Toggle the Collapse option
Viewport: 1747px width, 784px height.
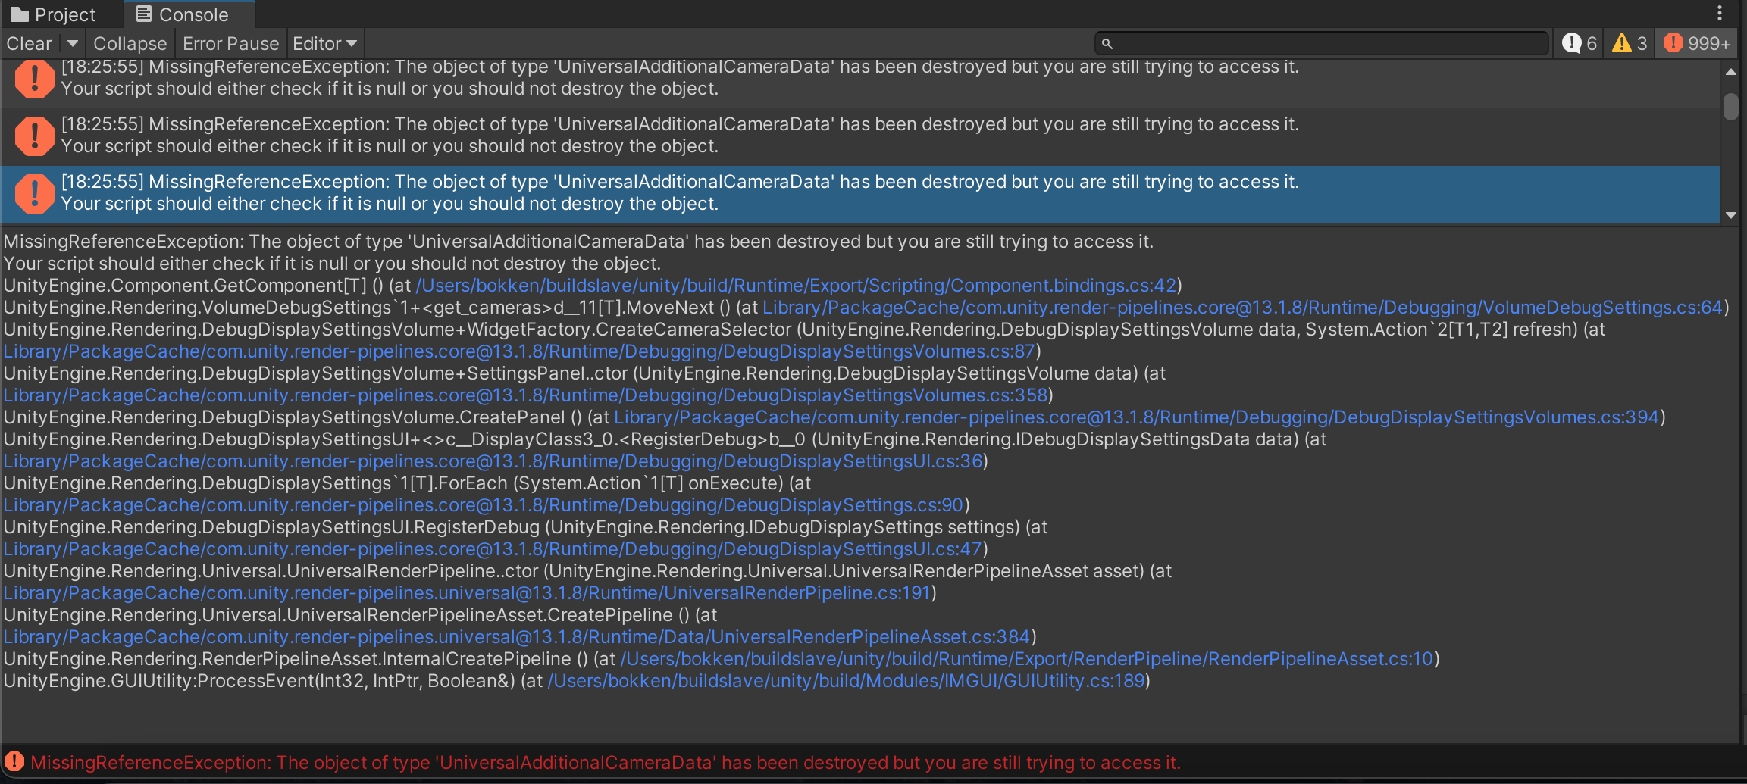pos(130,43)
